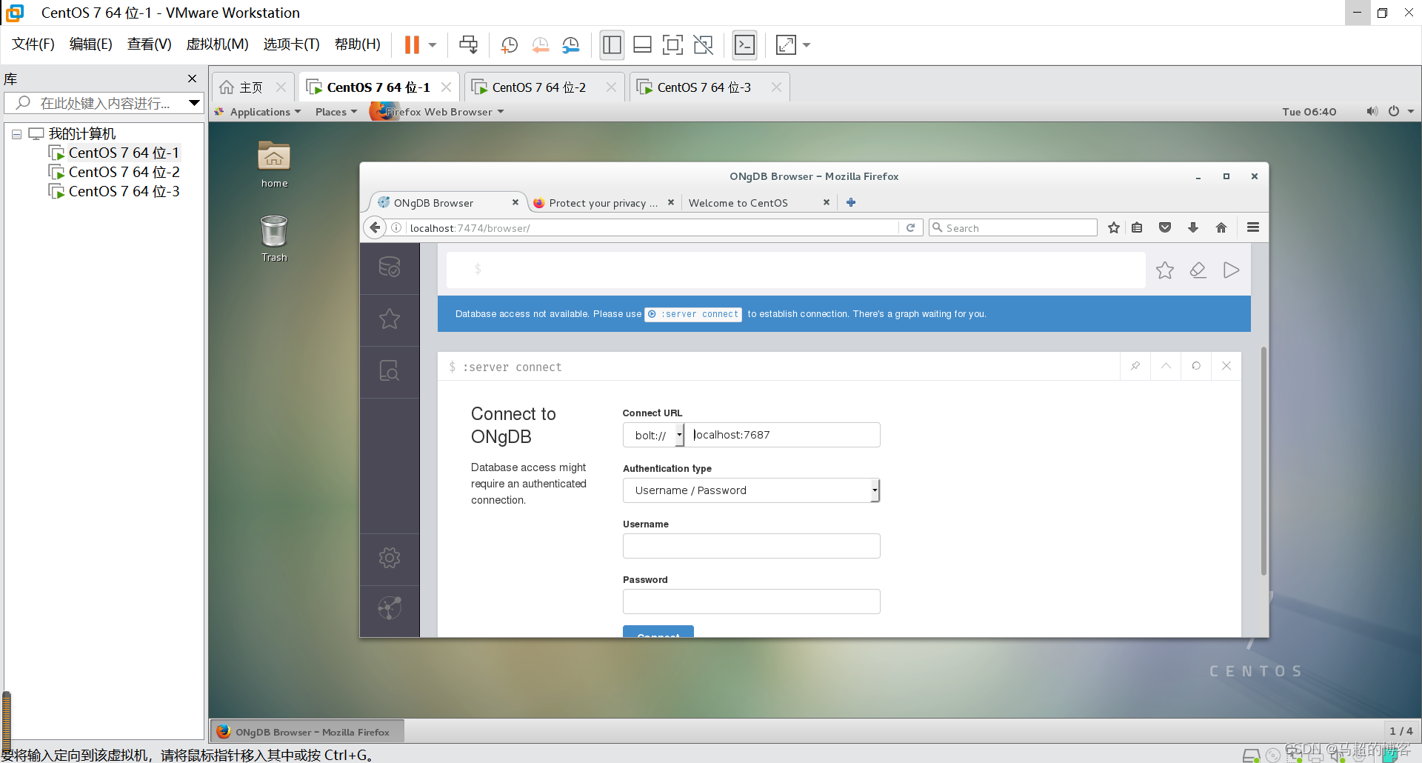Image resolution: width=1422 pixels, height=763 pixels.
Task: Revert to VMware snapshot
Action: (x=541, y=45)
